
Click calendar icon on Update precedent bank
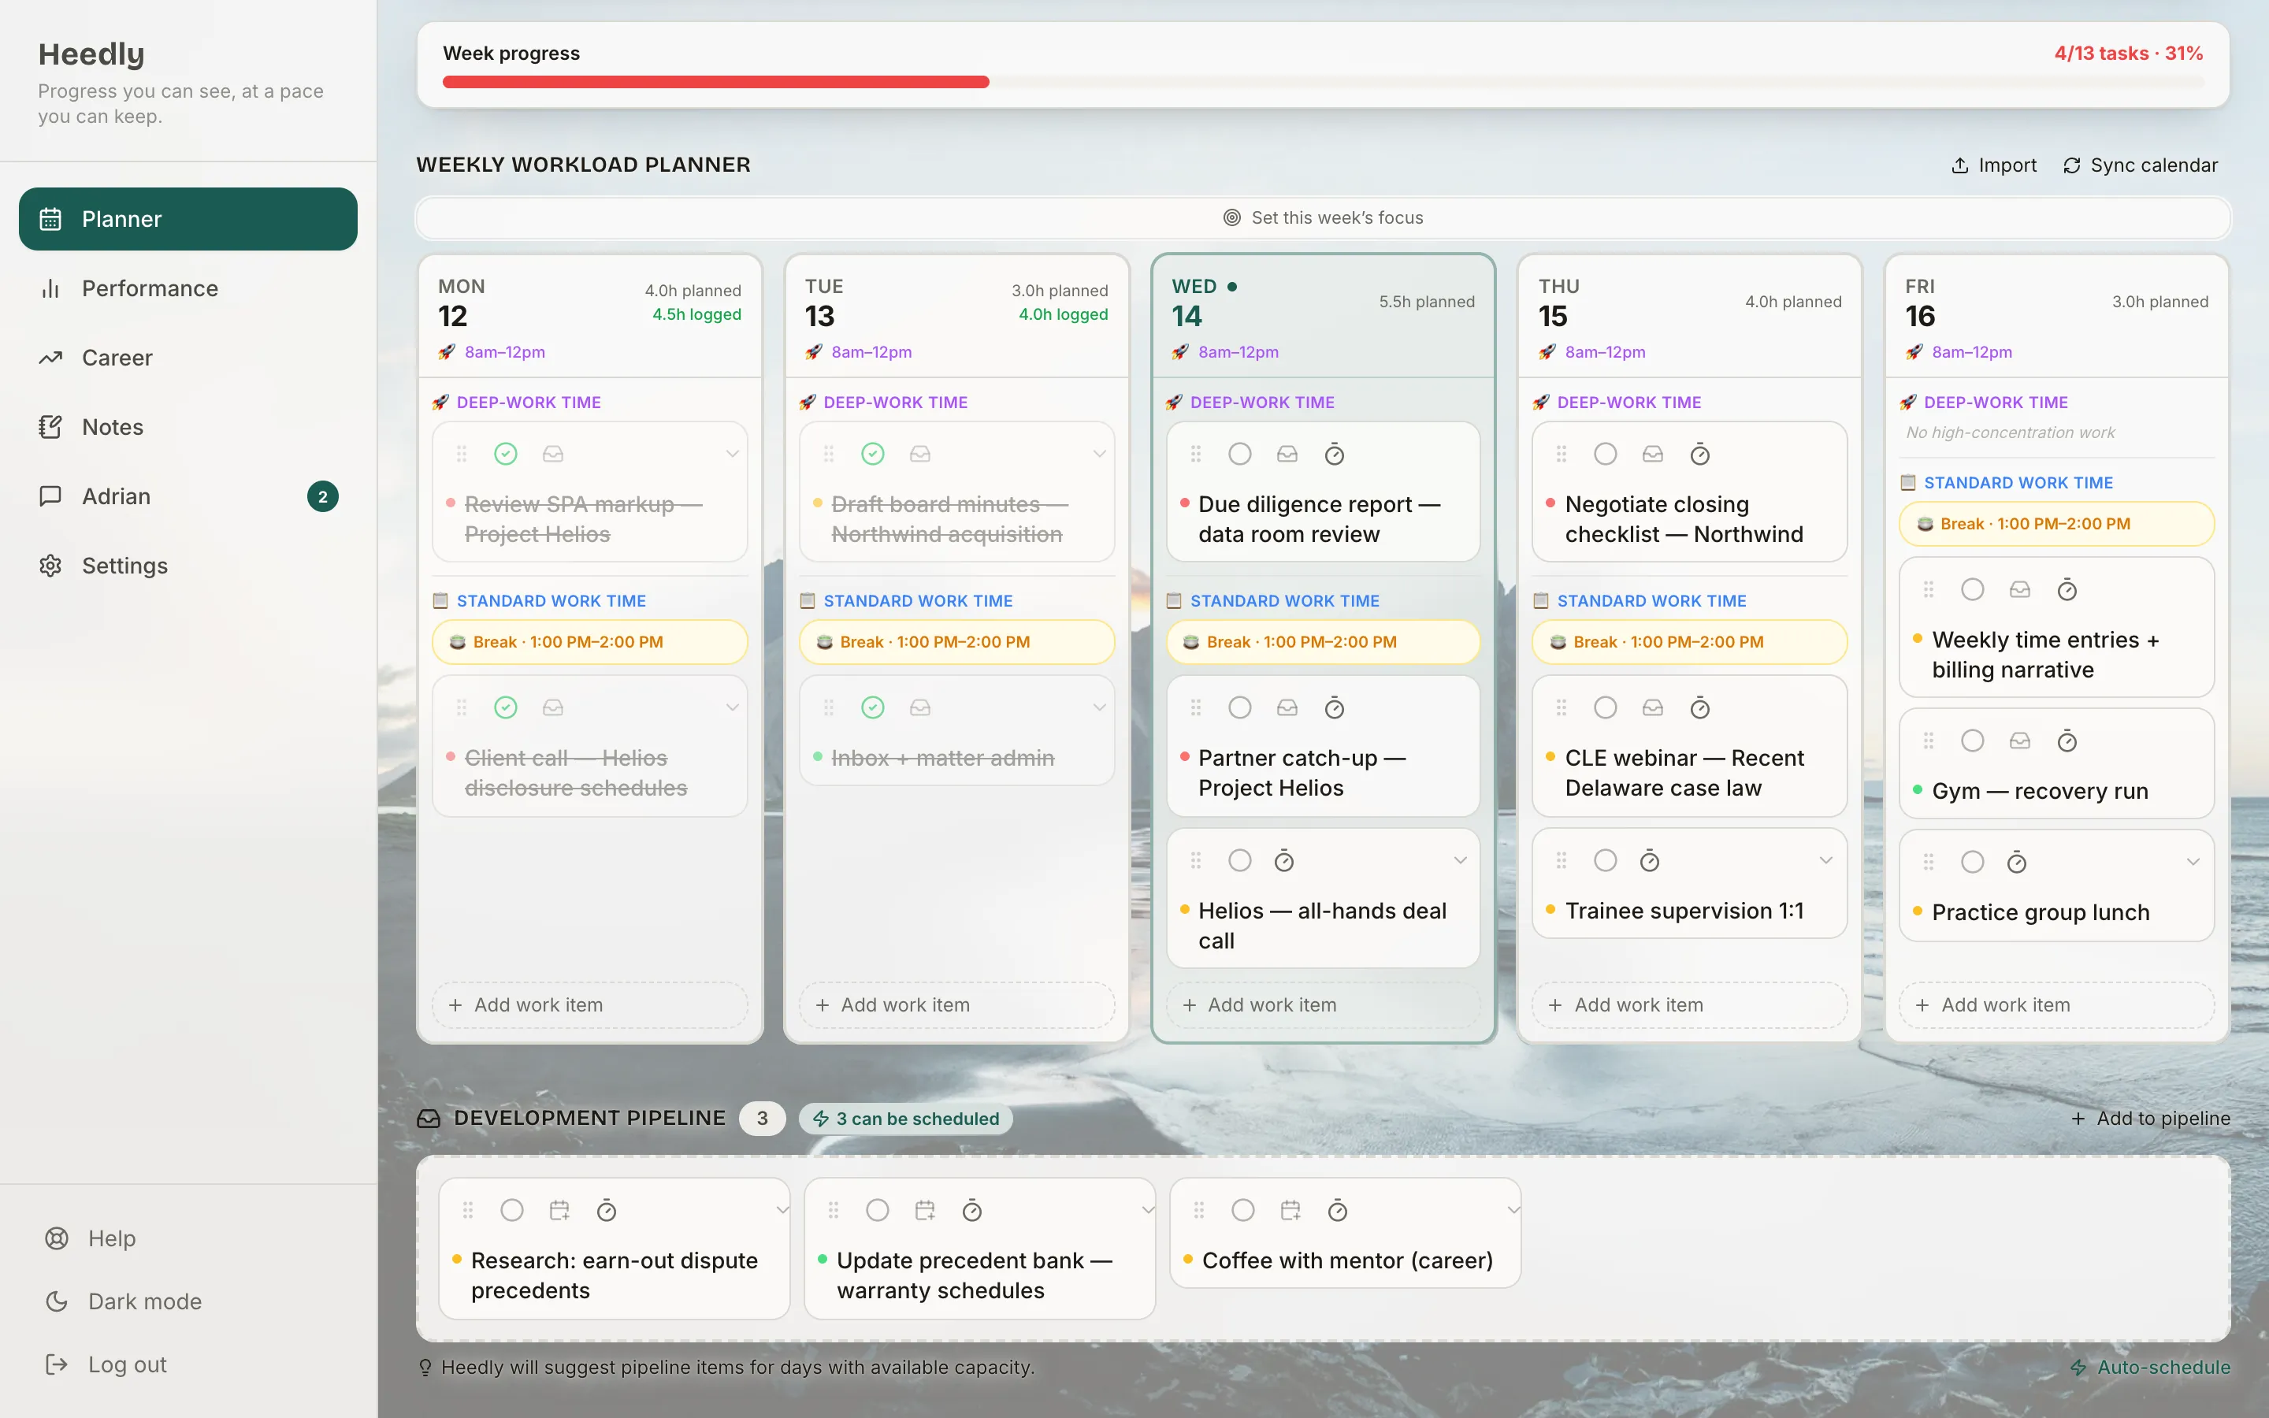tap(926, 1211)
